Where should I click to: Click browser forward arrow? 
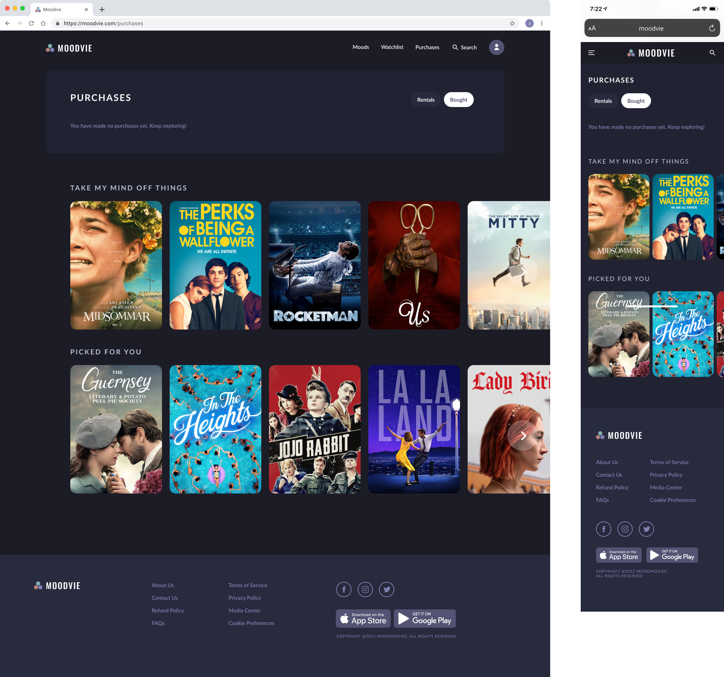click(x=19, y=23)
